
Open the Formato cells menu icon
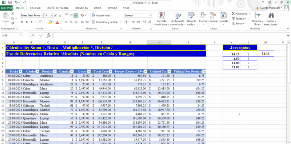click(x=223, y=15)
